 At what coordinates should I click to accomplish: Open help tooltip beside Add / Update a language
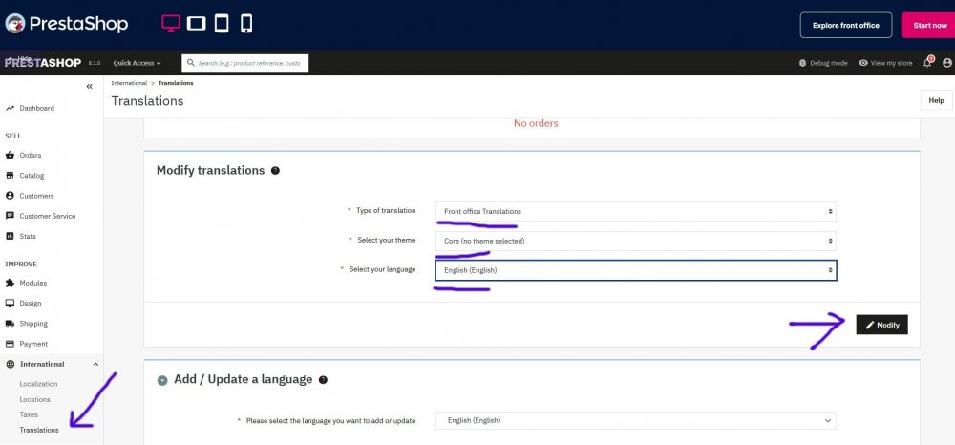pos(323,380)
